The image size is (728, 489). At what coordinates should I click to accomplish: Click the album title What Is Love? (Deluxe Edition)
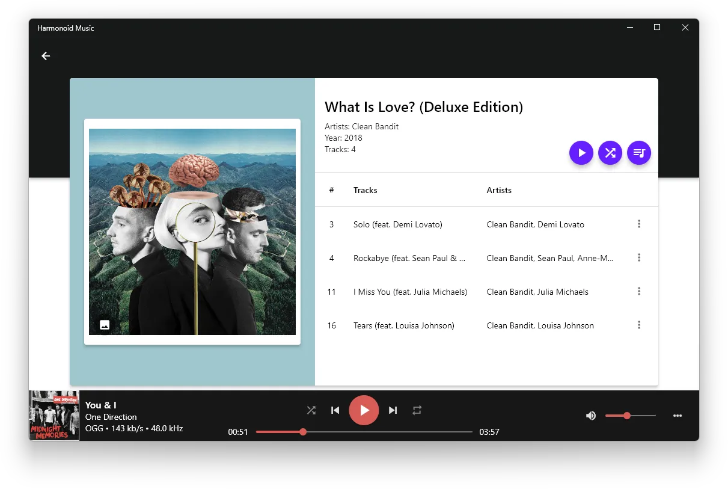coord(424,107)
